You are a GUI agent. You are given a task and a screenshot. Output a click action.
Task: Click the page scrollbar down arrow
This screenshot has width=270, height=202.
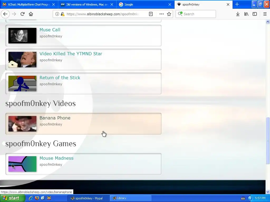(268, 192)
